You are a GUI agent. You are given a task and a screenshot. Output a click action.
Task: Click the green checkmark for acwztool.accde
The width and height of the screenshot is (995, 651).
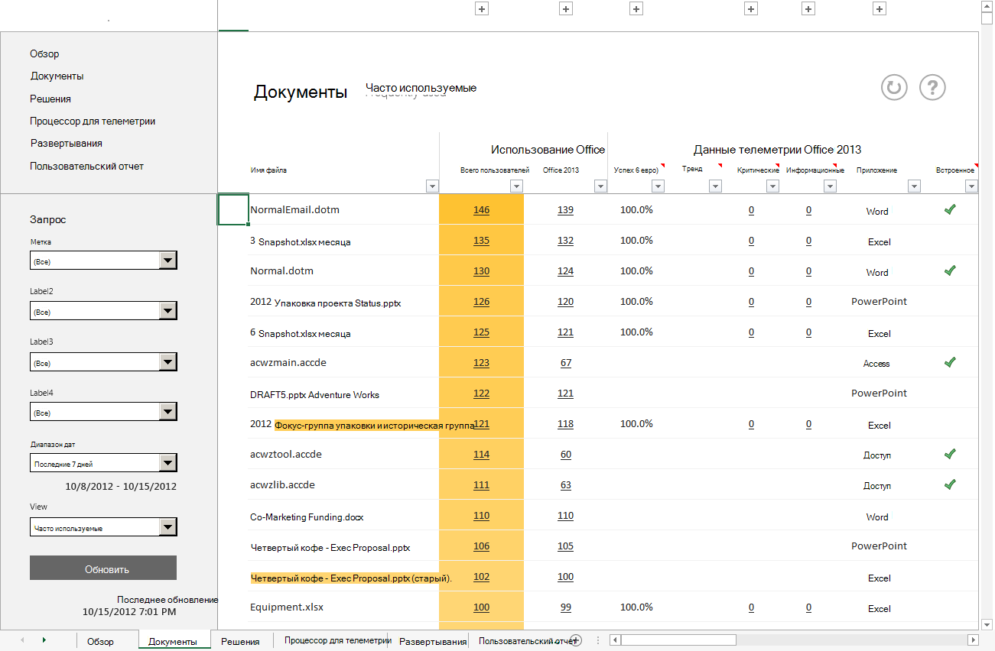[x=950, y=454]
